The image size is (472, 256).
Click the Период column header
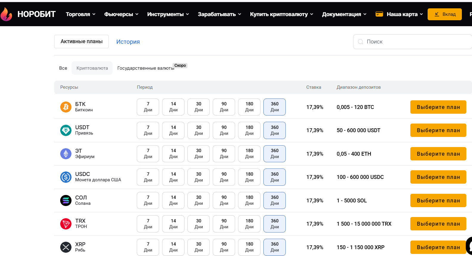145,87
